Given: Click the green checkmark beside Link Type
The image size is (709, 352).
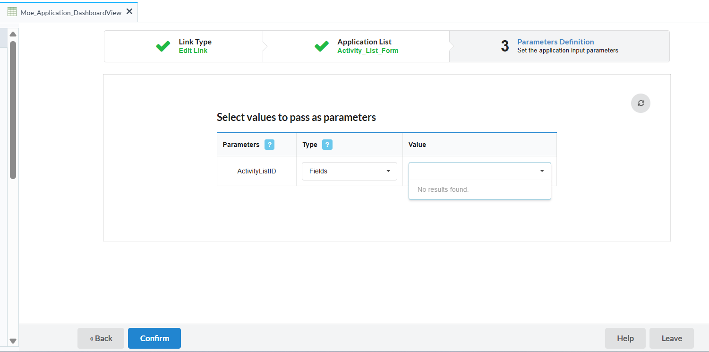Looking at the screenshot, I should [163, 46].
